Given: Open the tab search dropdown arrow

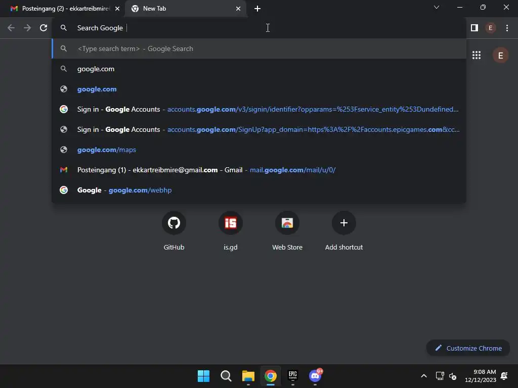Looking at the screenshot, I should 437,7.
